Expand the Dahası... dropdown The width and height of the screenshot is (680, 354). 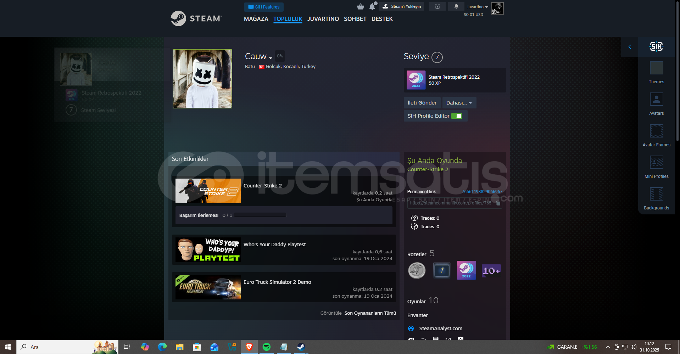pyautogui.click(x=459, y=103)
